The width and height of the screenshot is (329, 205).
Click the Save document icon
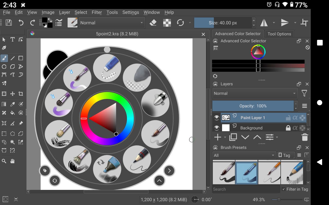click(x=9, y=23)
